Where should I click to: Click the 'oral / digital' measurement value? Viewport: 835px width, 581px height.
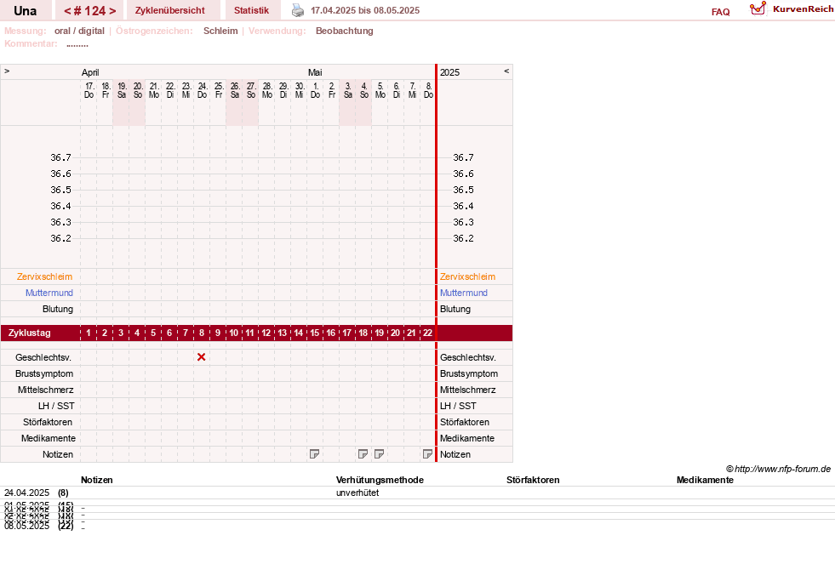pyautogui.click(x=79, y=31)
